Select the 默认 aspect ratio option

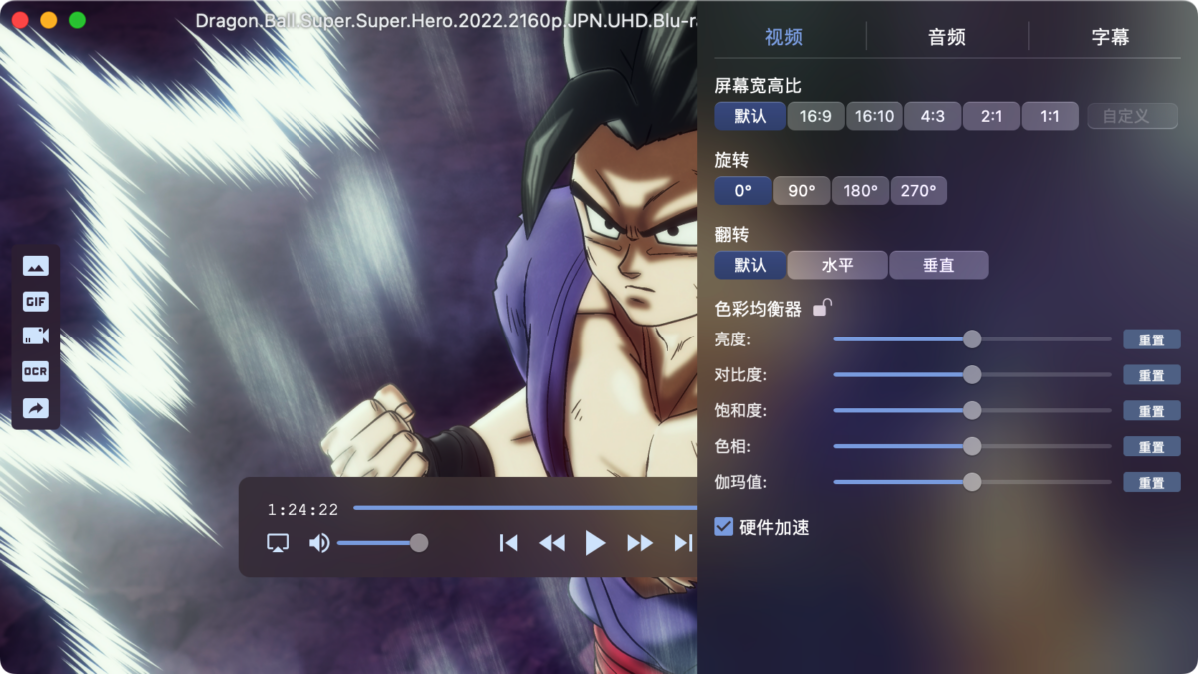pos(750,116)
